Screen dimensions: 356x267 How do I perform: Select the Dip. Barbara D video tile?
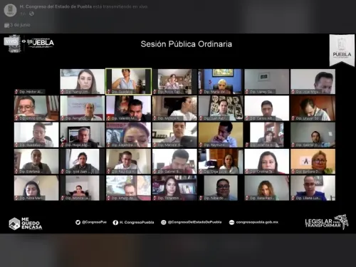pyautogui.click(x=313, y=161)
